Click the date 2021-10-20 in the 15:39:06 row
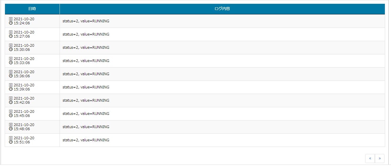The image size is (391, 166). [x=24, y=85]
